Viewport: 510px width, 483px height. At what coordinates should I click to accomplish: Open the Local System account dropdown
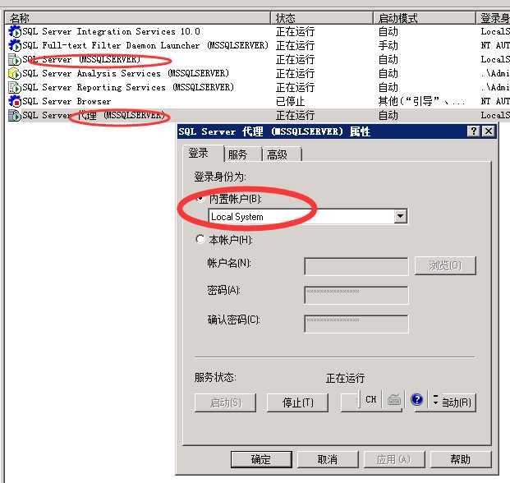401,216
